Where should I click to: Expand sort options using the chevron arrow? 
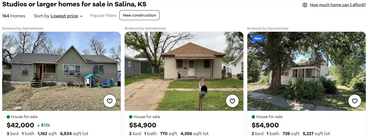pos(81,16)
